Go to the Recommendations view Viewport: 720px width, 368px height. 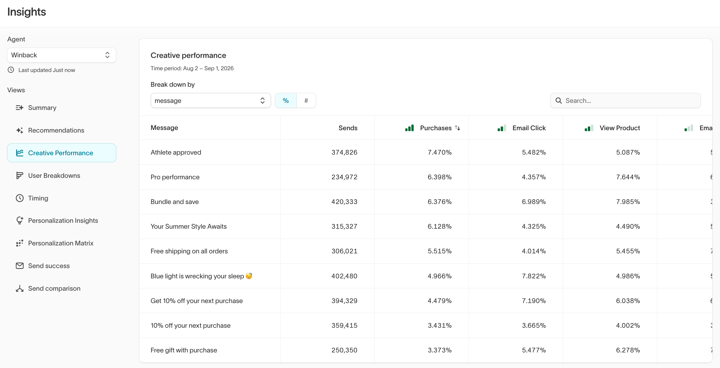(62, 130)
